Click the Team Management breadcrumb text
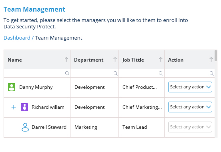Viewport: 221px width, 152px height. point(58,38)
